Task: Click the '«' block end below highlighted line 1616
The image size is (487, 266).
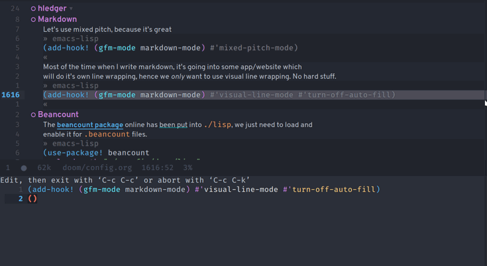Action: pos(45,105)
